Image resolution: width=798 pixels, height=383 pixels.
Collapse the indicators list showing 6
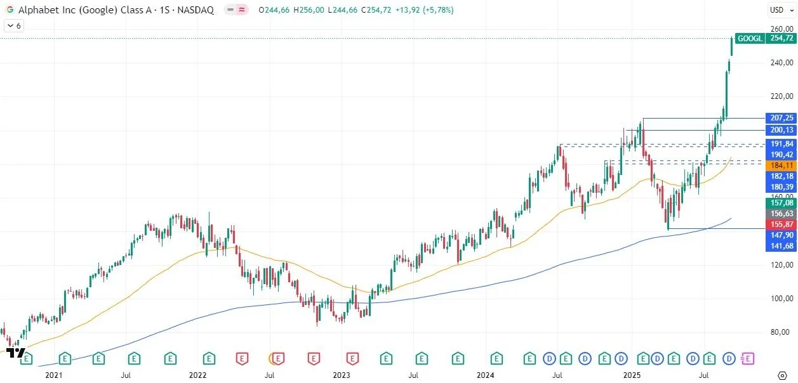[13, 25]
